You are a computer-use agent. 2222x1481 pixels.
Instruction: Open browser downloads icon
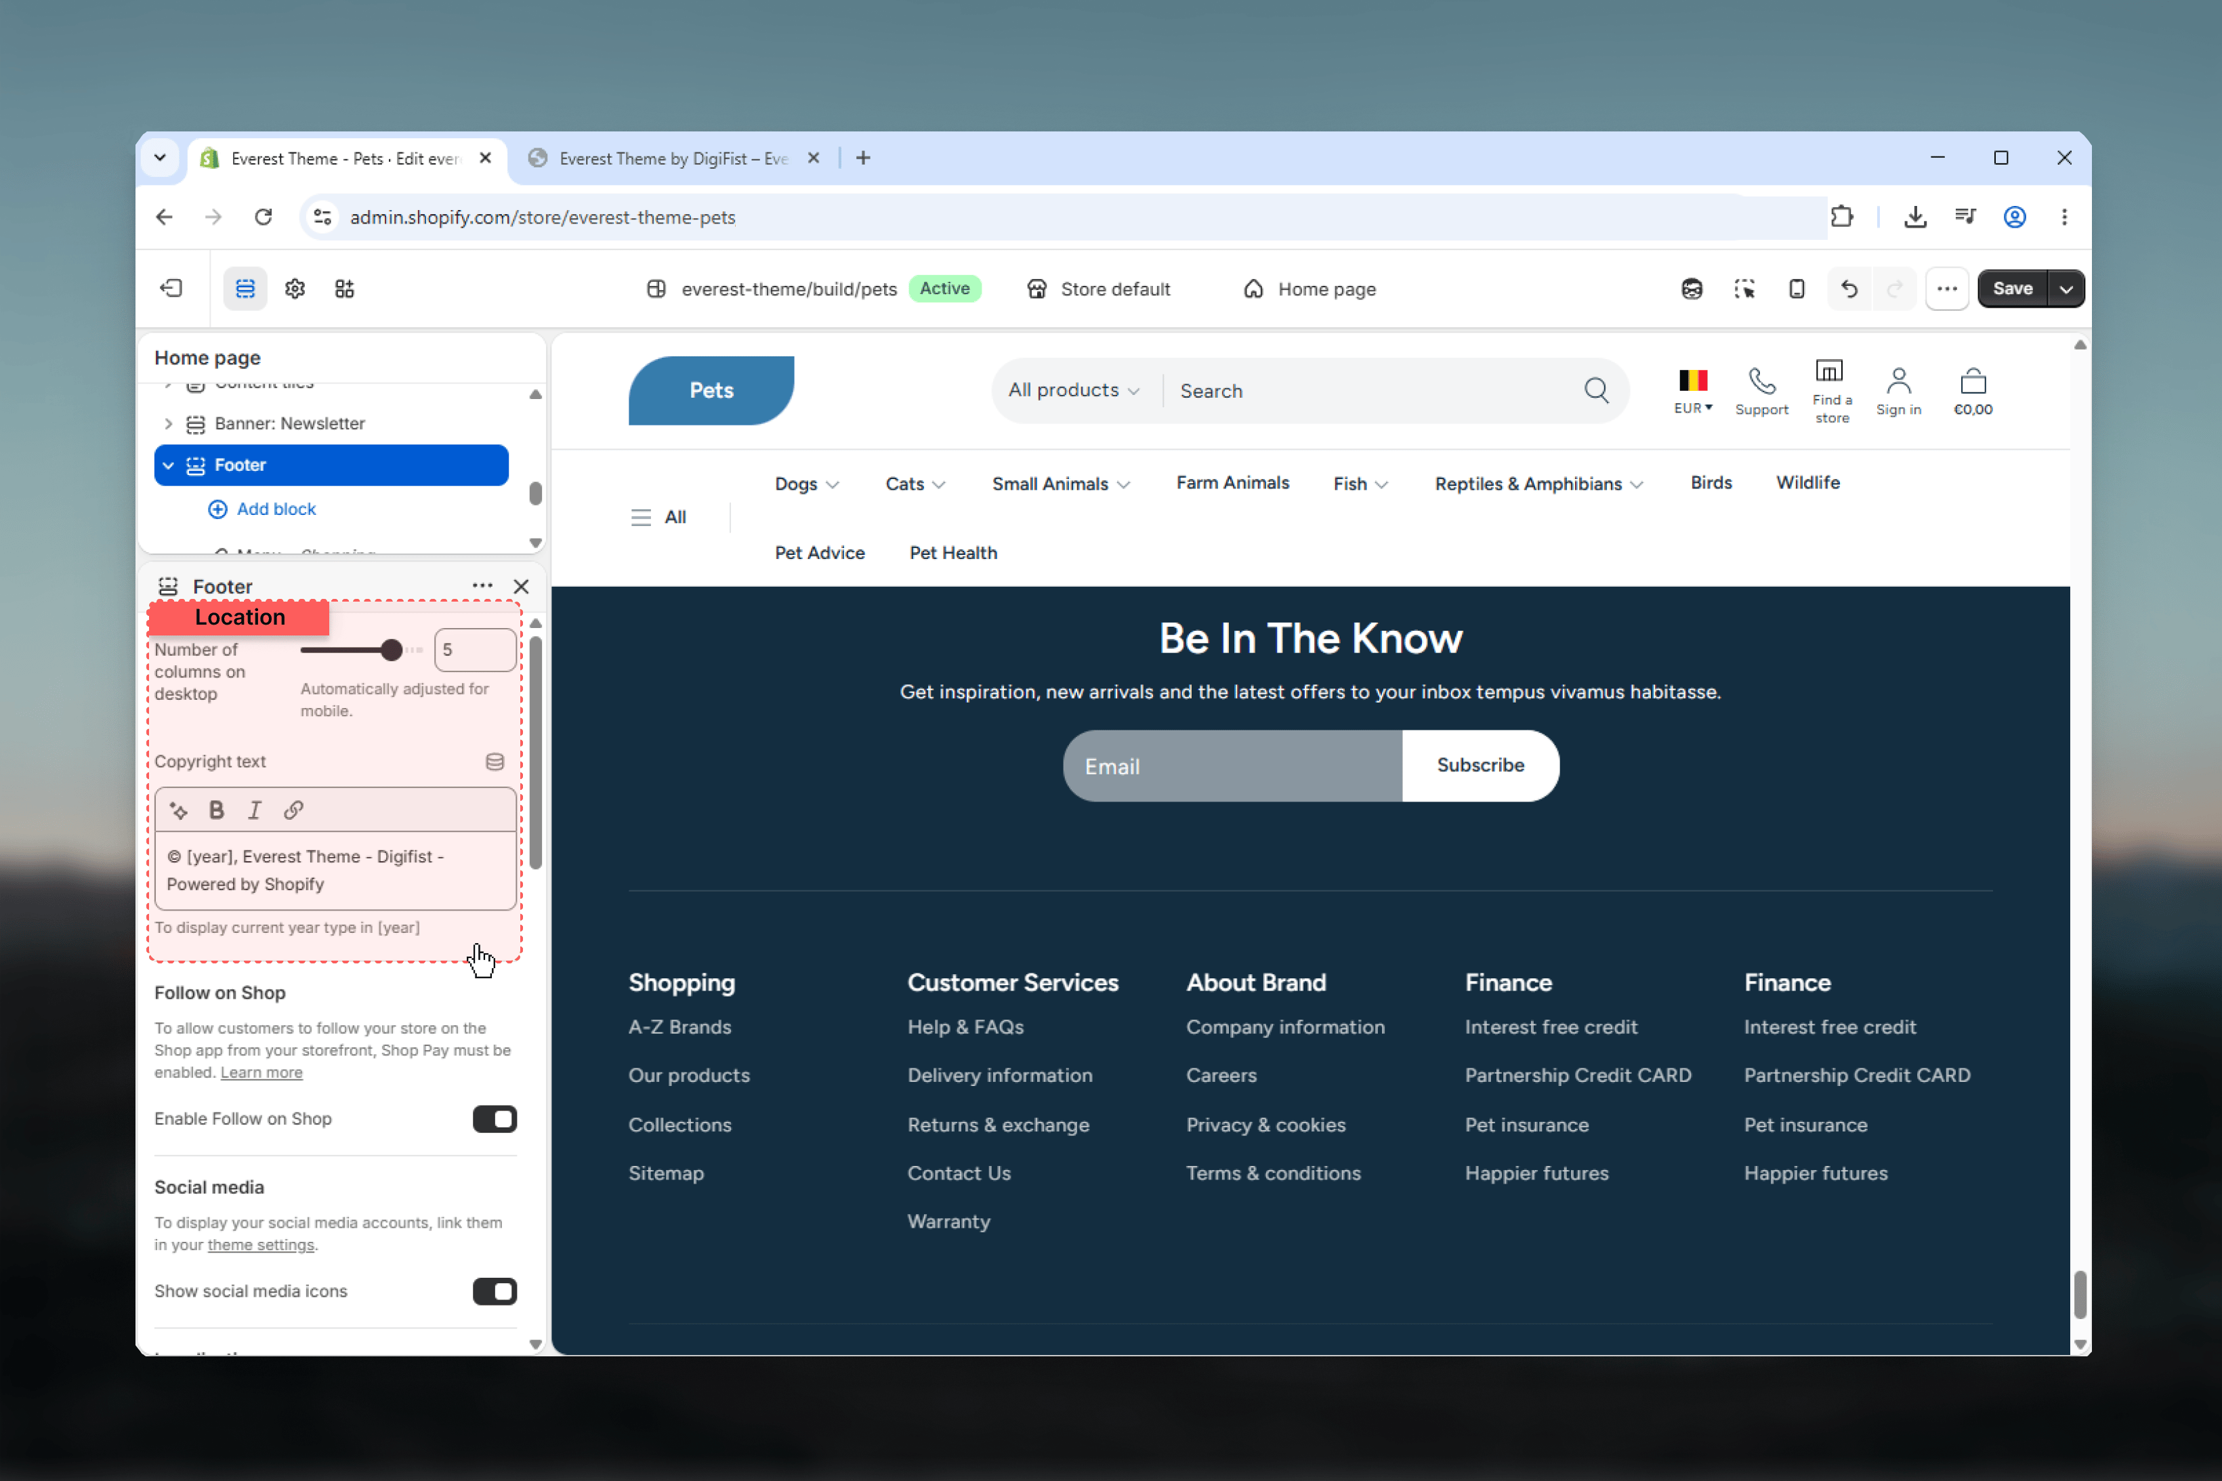(1915, 216)
